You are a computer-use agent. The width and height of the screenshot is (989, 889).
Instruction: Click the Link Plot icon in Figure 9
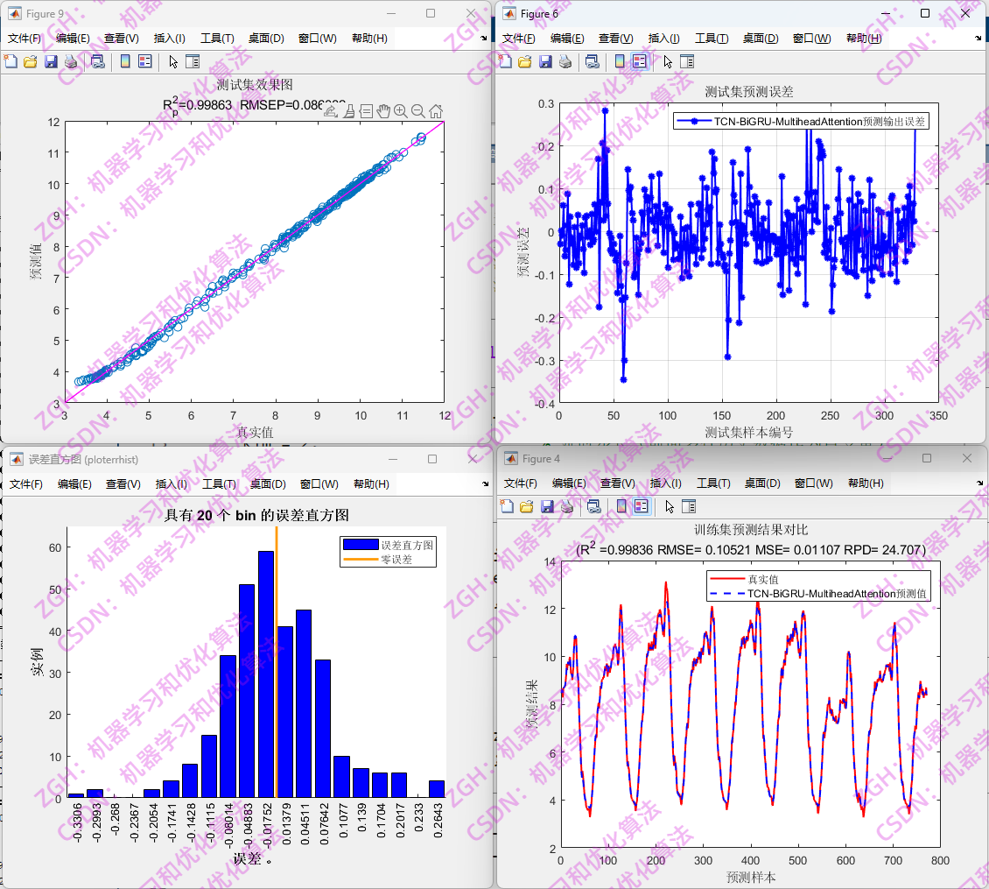(x=97, y=61)
